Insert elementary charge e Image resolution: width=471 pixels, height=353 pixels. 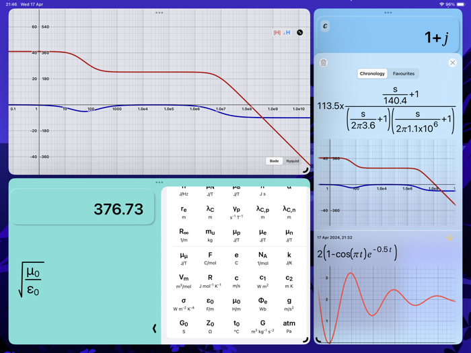[236, 258]
